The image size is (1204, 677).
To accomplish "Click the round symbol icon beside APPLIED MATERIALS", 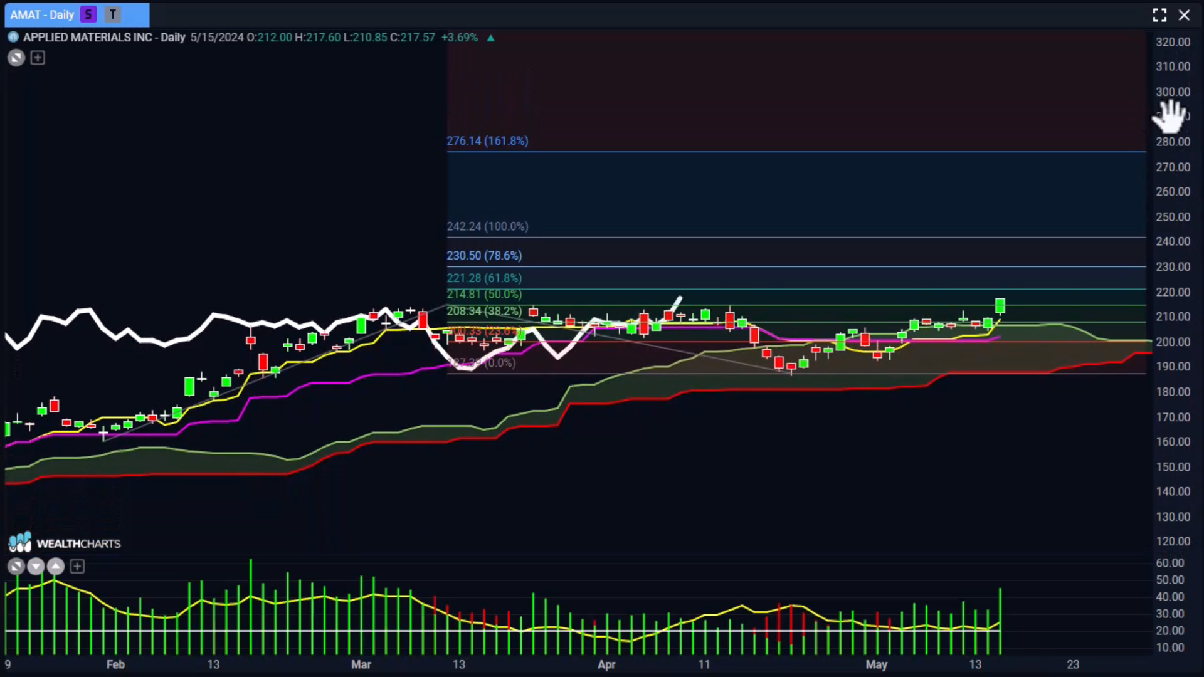I will (x=13, y=37).
